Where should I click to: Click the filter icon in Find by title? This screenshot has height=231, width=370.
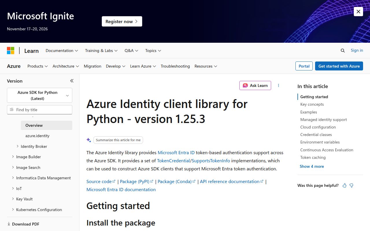pos(12,110)
